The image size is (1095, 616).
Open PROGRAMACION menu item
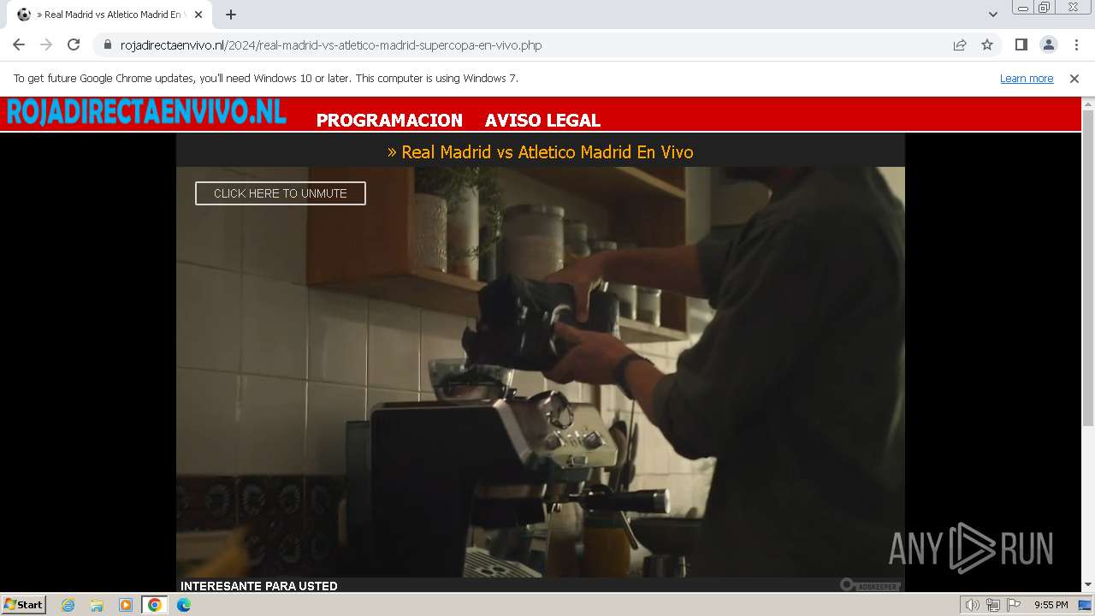(389, 121)
